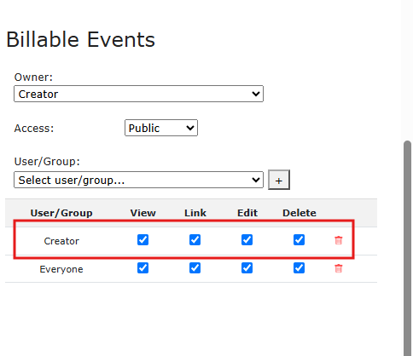This screenshot has width=413, height=356.
Task: Toggle Link permission for Creator
Action: click(195, 240)
